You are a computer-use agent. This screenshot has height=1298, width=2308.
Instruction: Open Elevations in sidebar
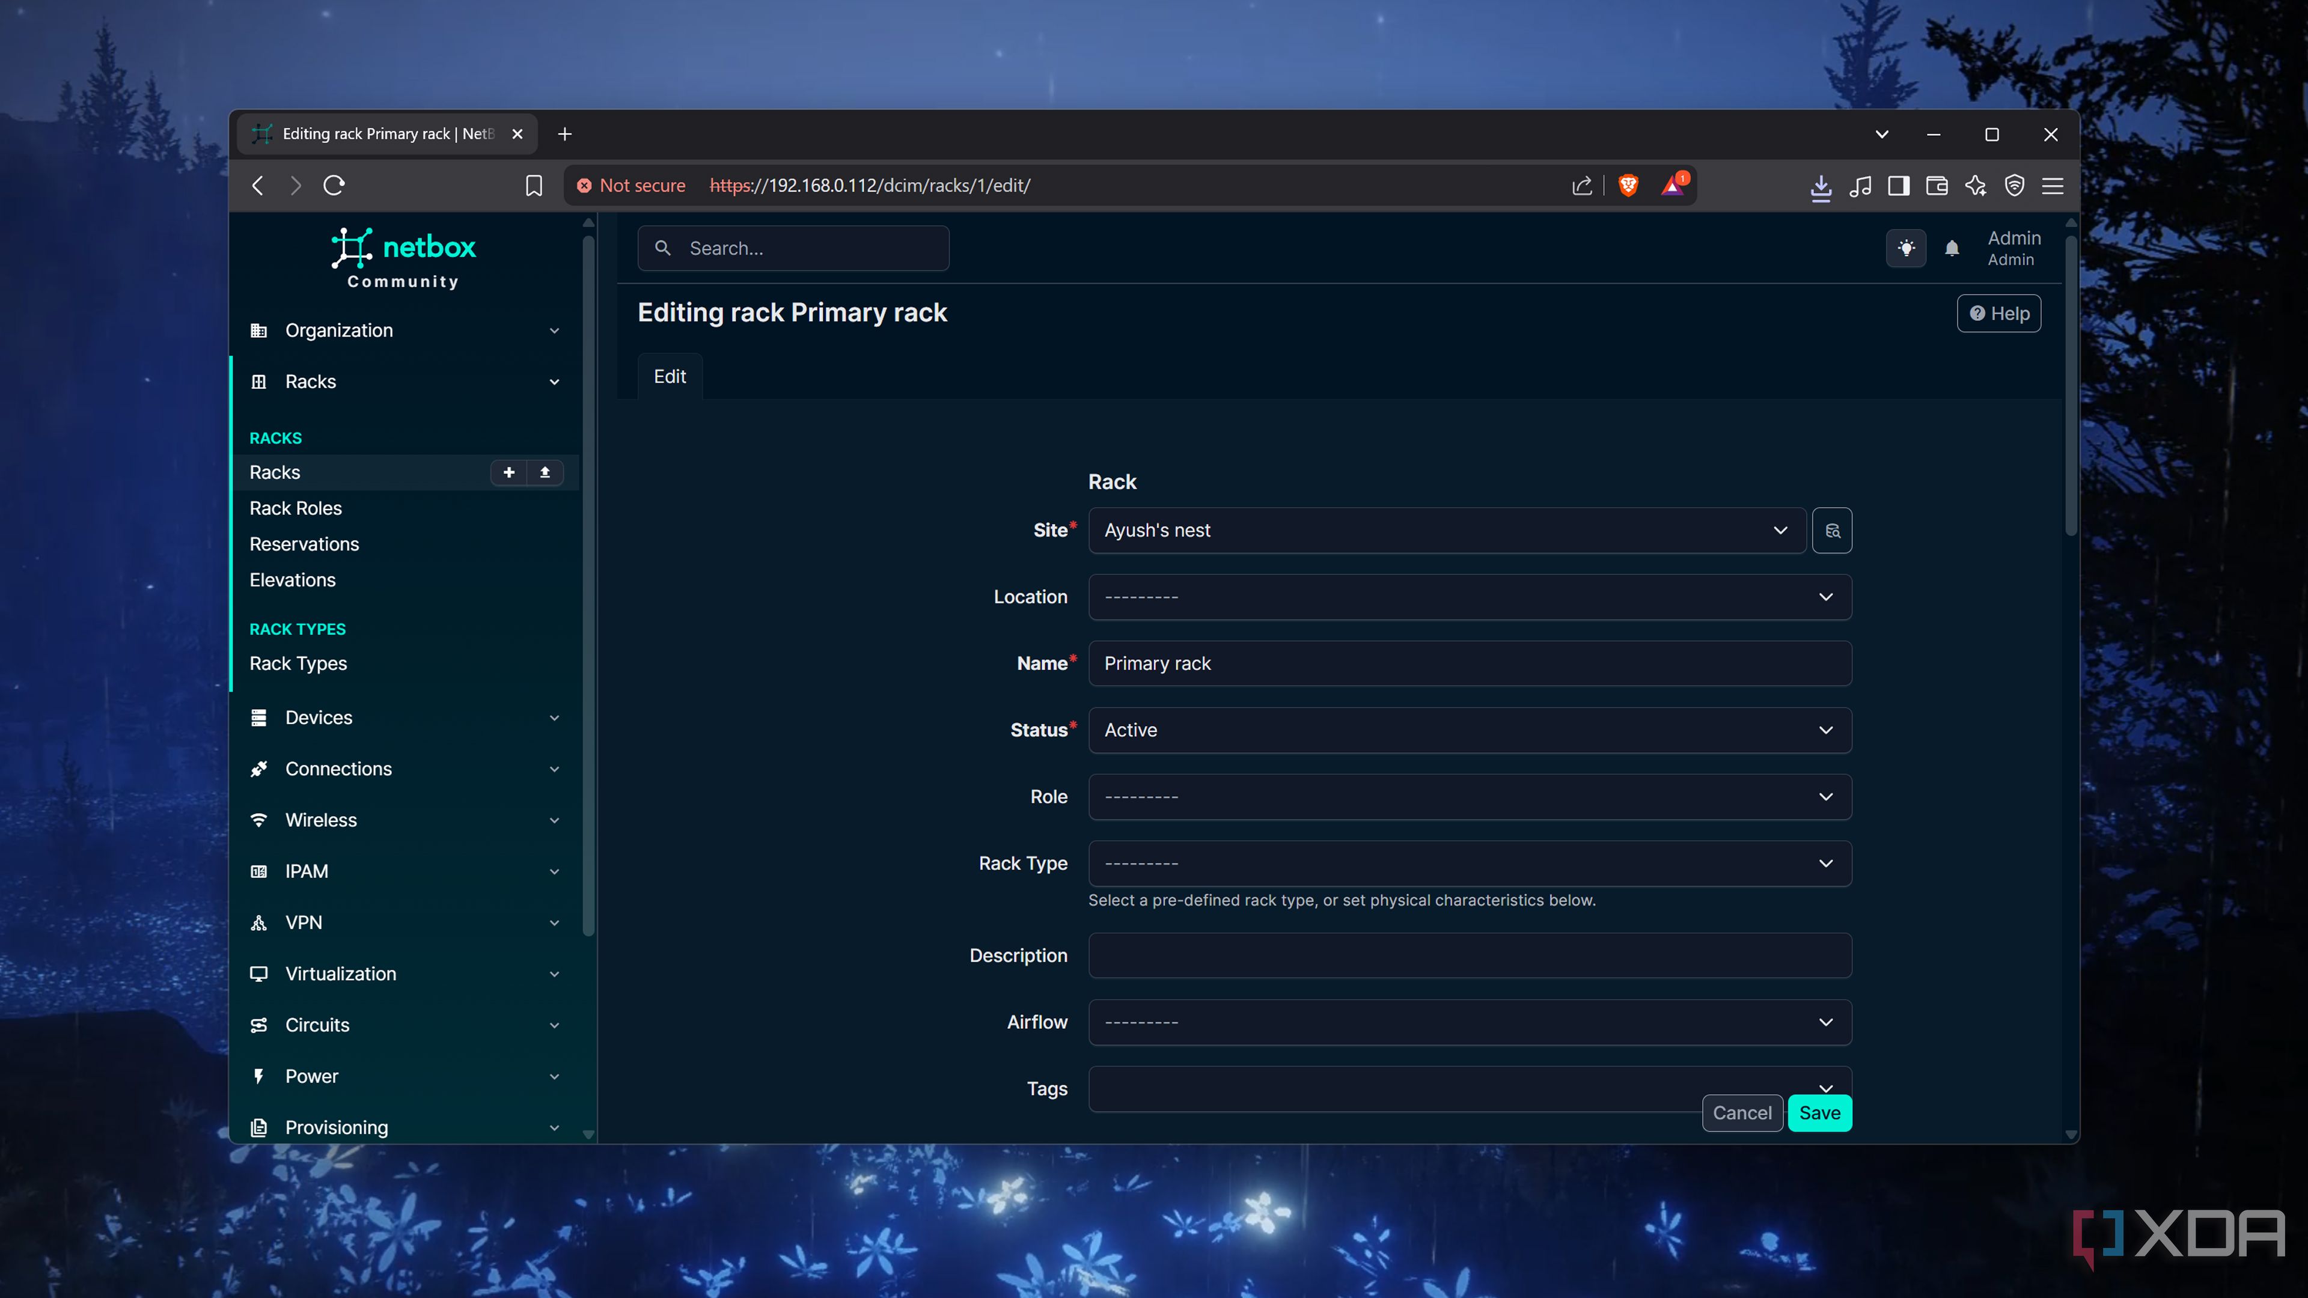point(292,579)
